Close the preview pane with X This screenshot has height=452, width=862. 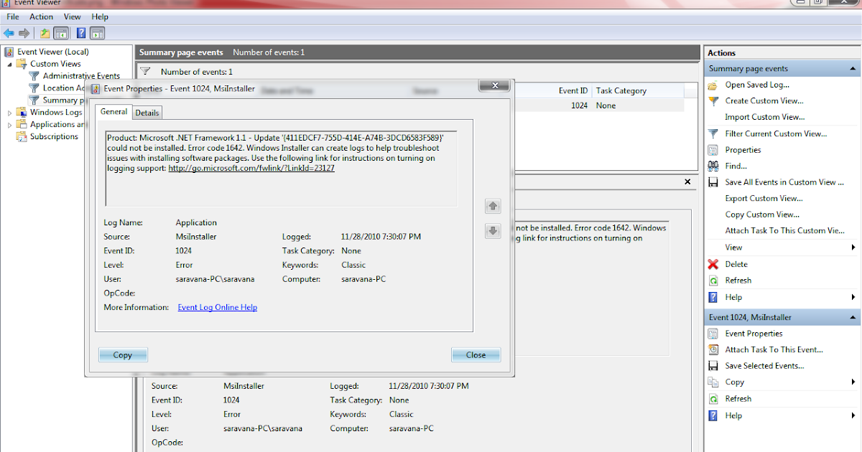[688, 183]
